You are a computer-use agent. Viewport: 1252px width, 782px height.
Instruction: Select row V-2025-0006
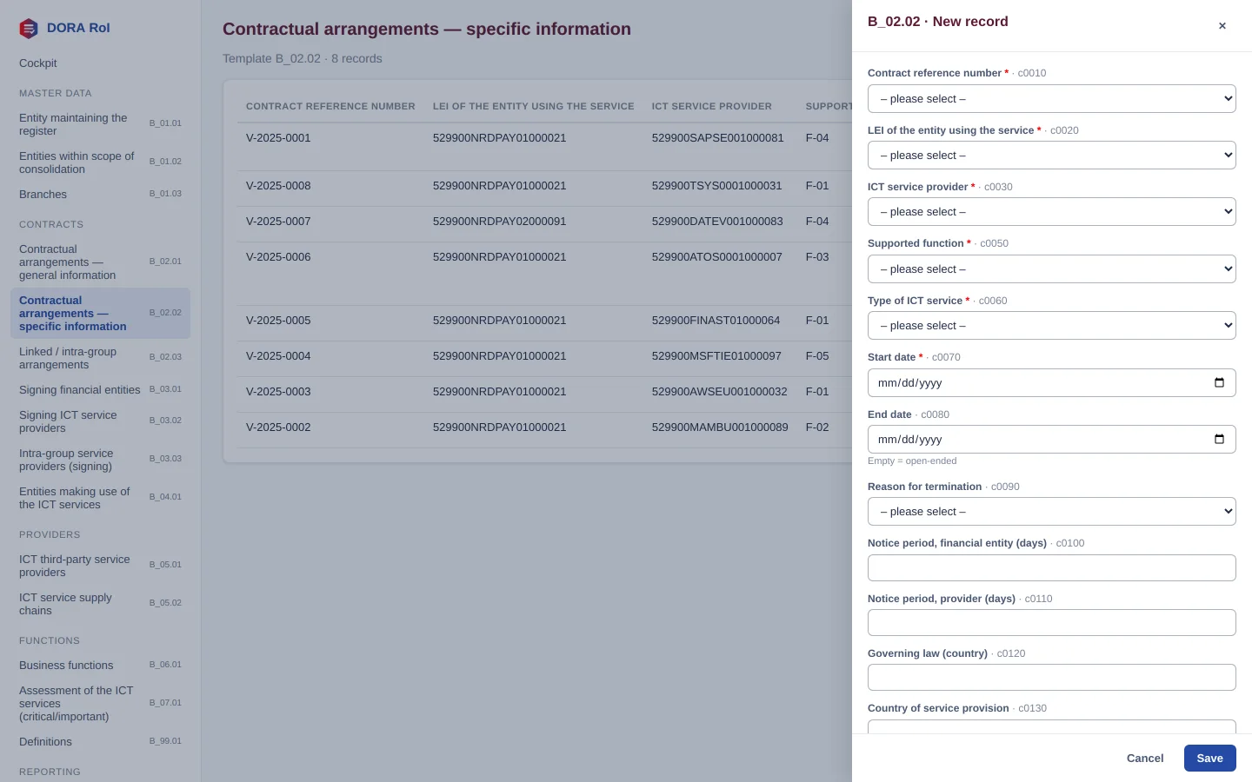544,274
